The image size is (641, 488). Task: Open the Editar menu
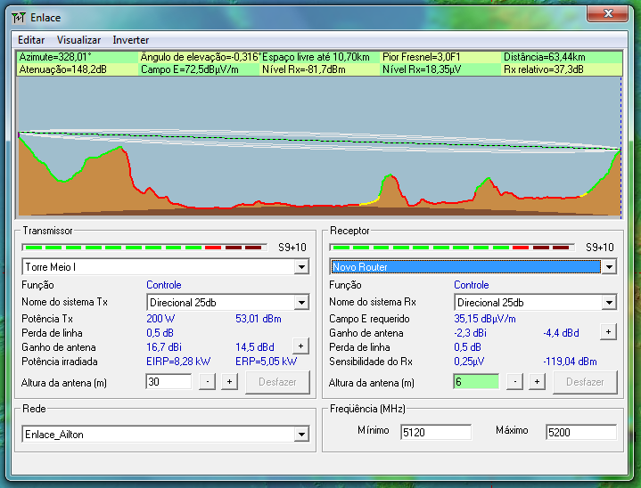(x=31, y=40)
